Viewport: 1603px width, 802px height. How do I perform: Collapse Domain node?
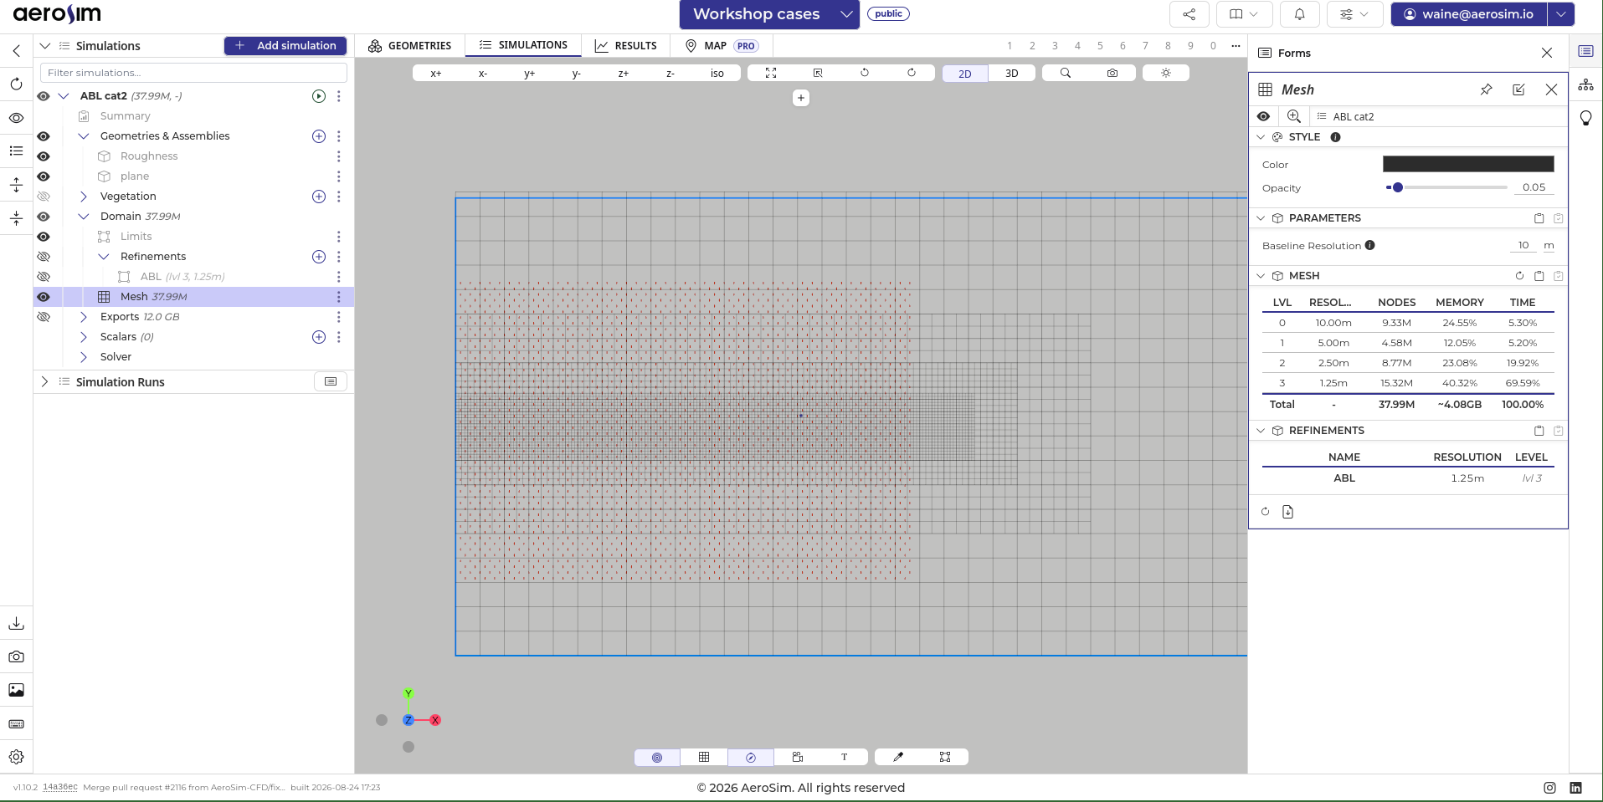click(x=84, y=217)
